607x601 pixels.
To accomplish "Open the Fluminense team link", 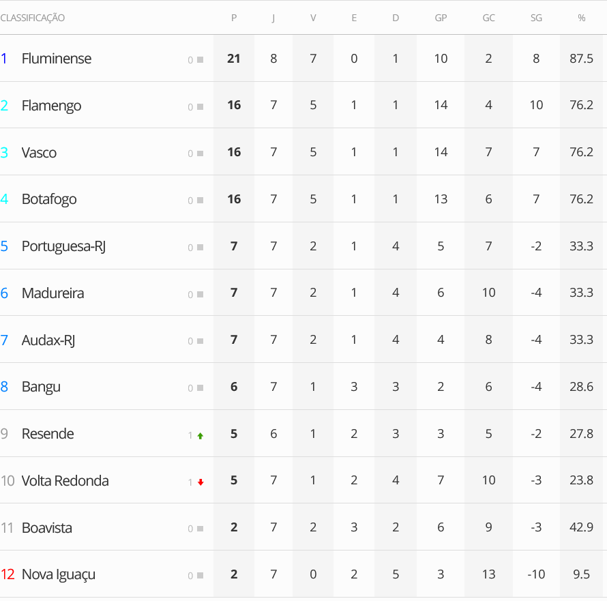I will [57, 59].
